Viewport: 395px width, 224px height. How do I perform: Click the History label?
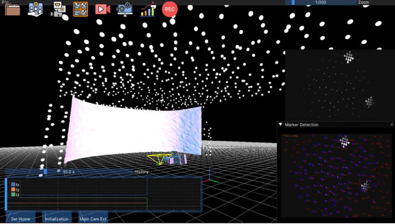coord(141,172)
